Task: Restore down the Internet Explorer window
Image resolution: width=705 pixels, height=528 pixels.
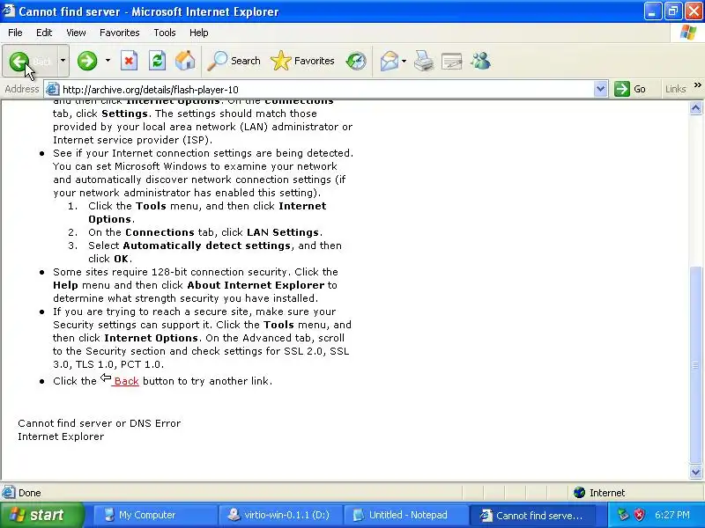Action: 672,11
